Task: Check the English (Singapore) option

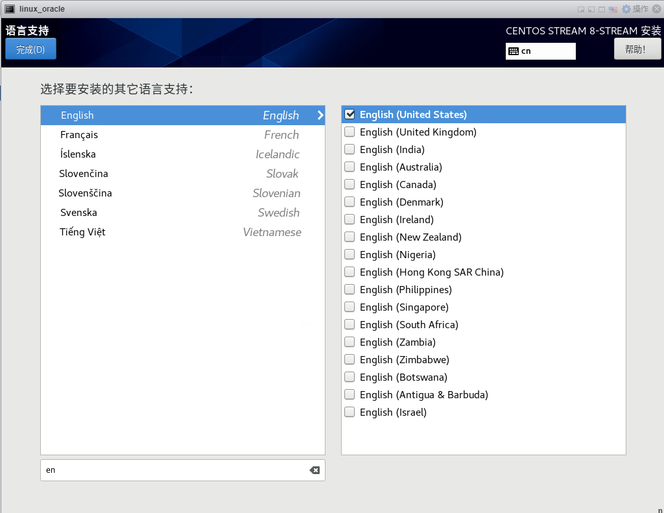Action: click(350, 307)
